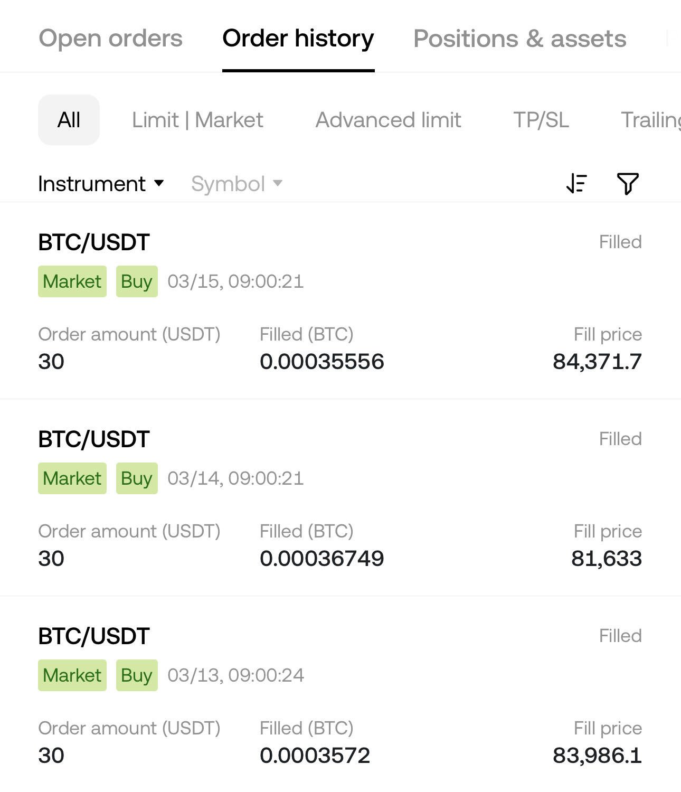Screen dimensions: 681x792
Task: Filter by Trailing orders
Action: coord(651,120)
